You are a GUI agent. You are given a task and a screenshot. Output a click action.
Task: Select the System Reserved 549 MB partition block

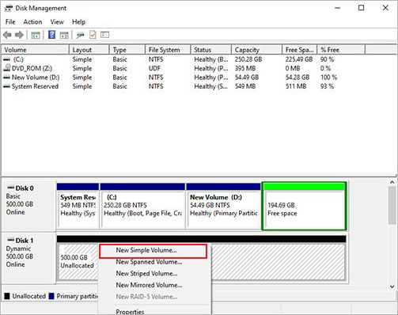(x=78, y=206)
